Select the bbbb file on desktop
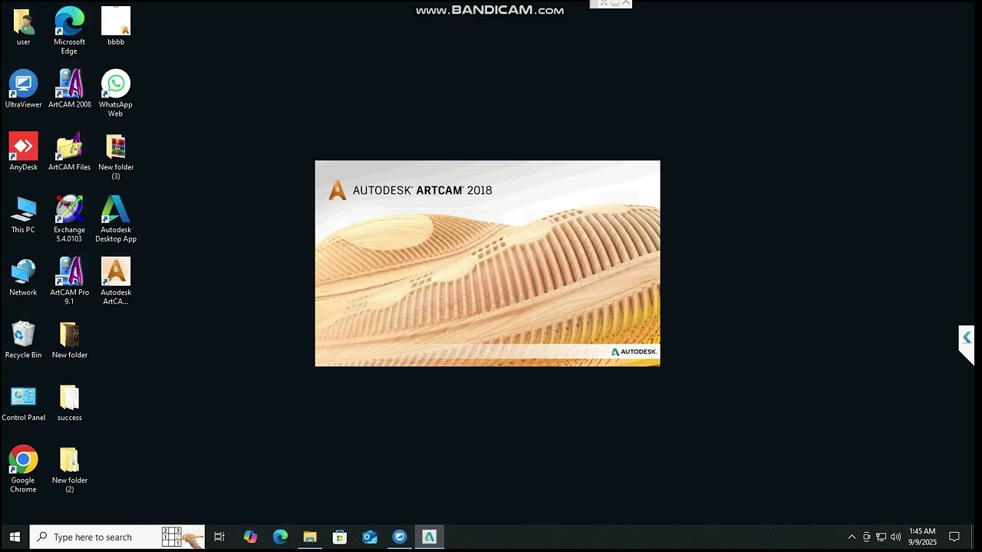Screen dimensions: 982x552 116,26
